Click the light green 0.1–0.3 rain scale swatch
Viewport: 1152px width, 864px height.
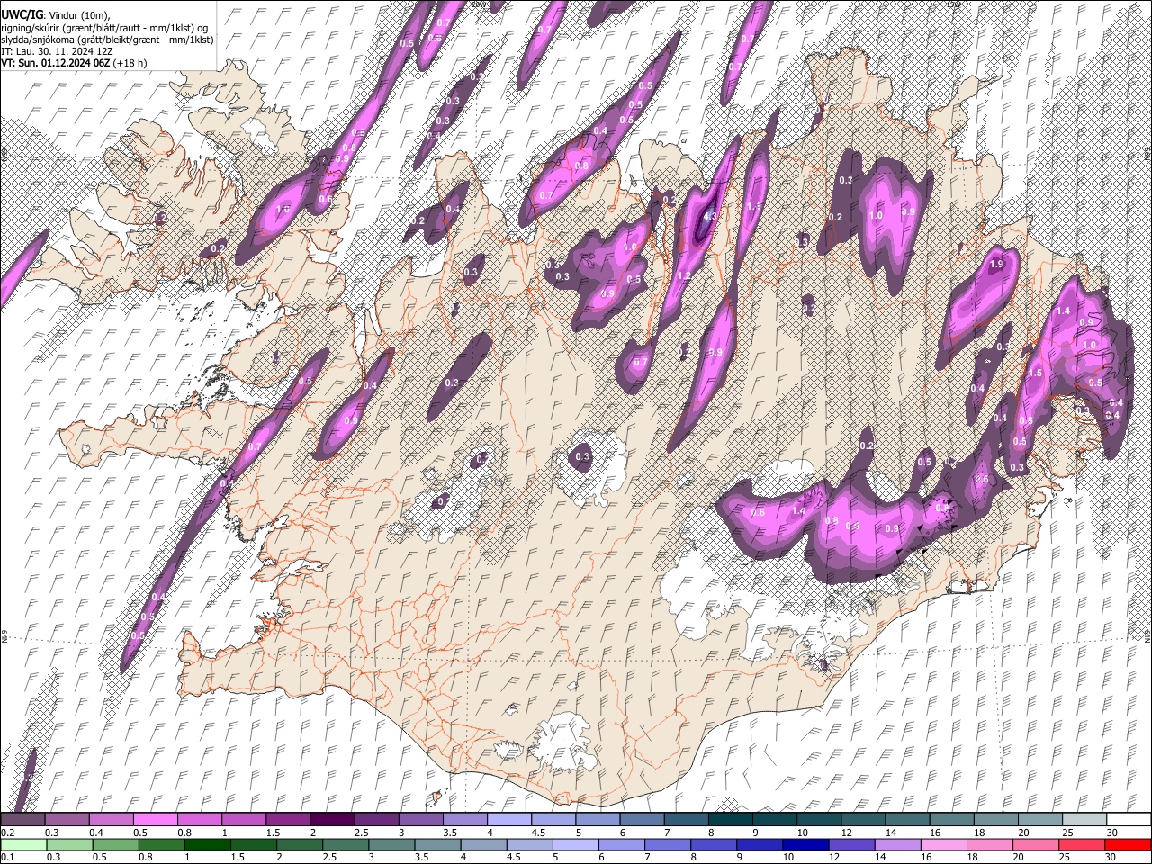click(x=24, y=845)
